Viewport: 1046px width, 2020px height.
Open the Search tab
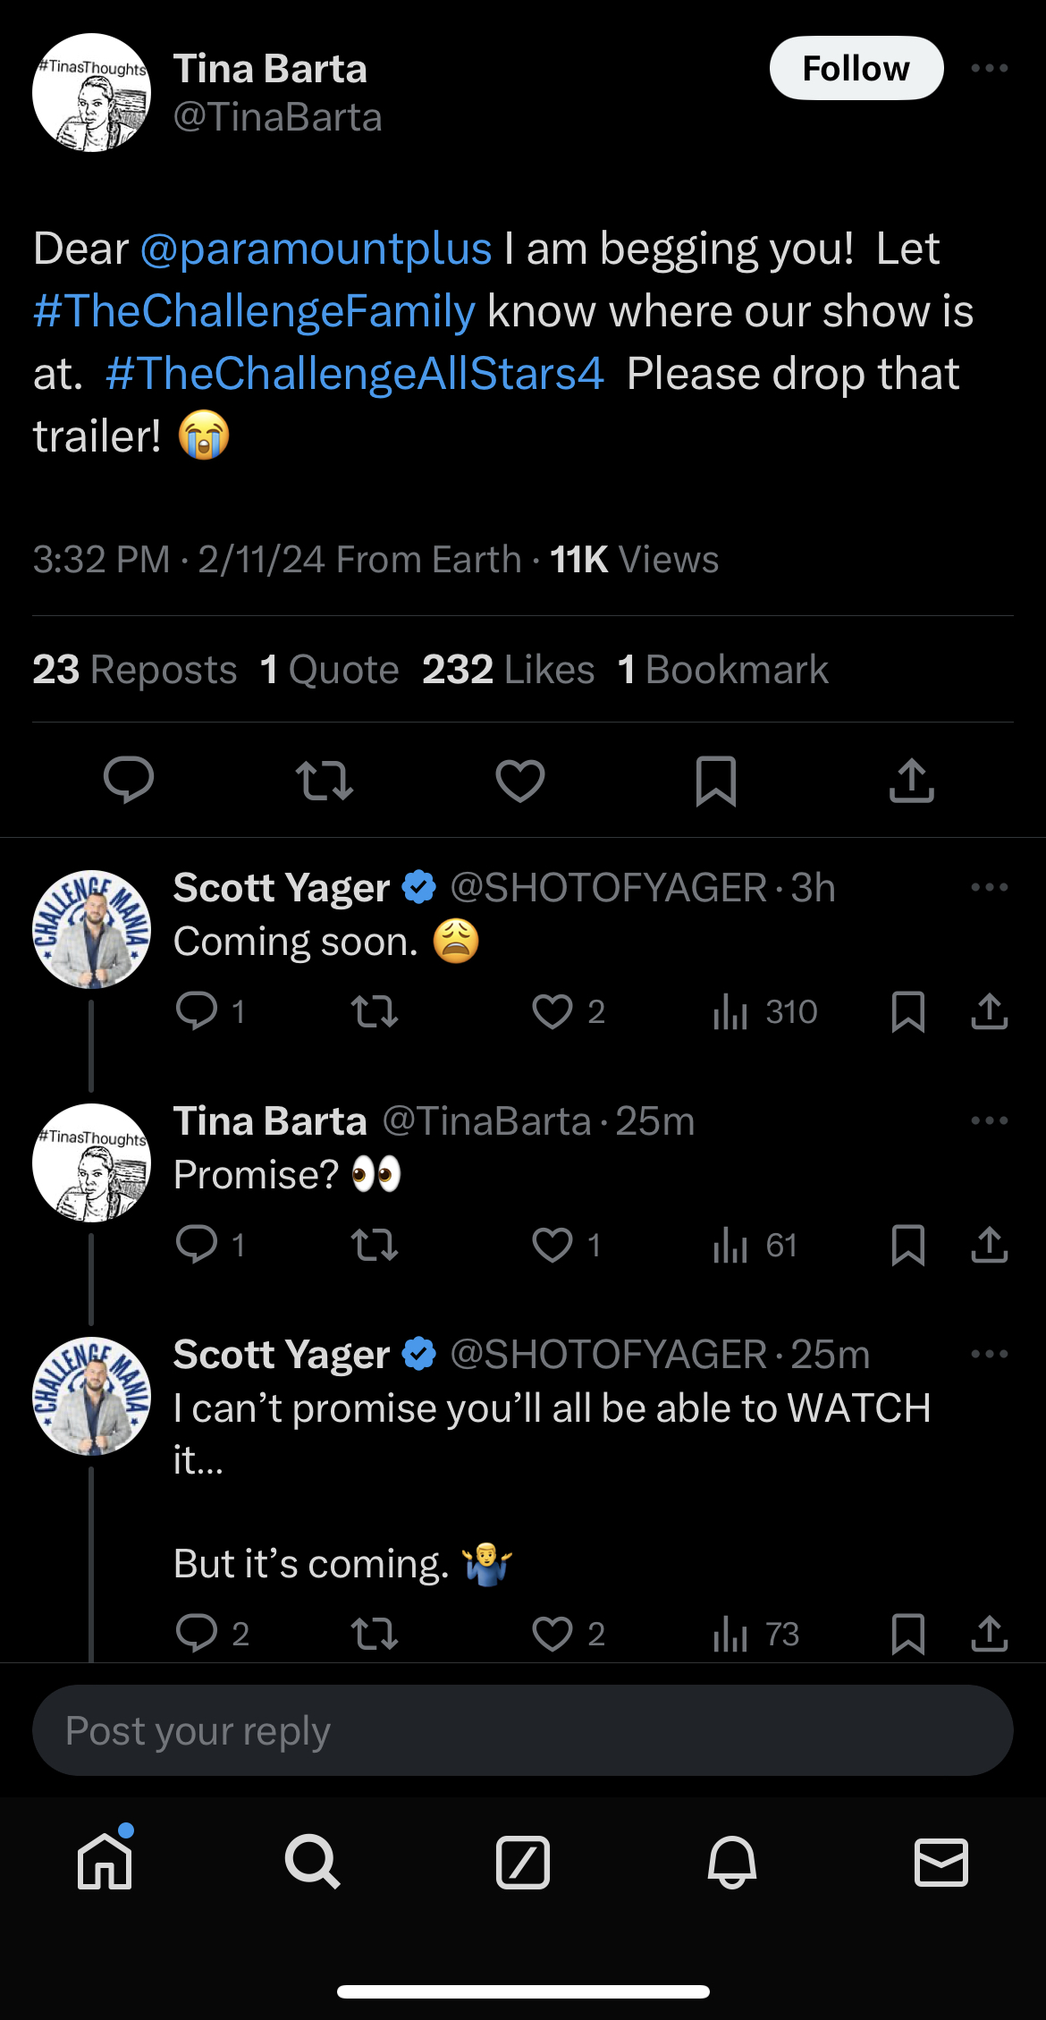click(313, 1862)
